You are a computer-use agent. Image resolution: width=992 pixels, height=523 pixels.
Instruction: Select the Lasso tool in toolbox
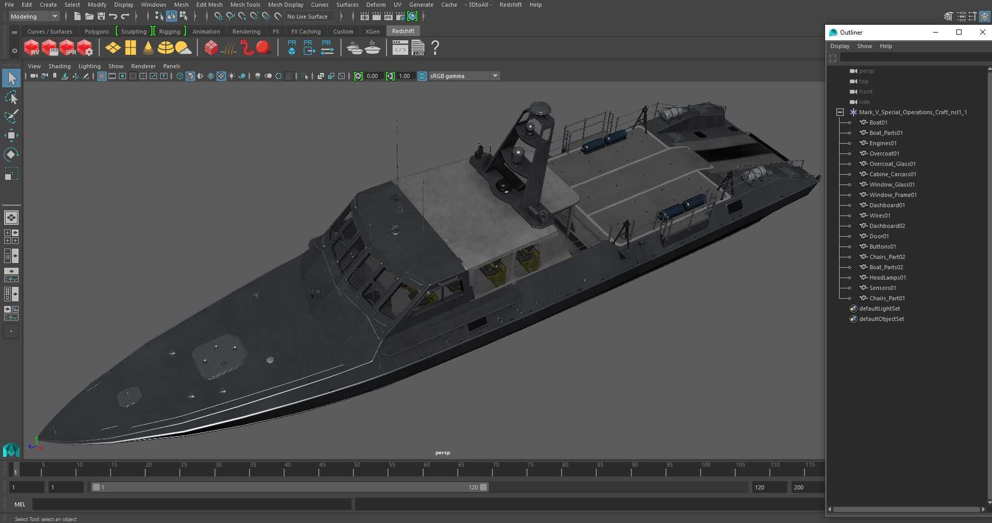coord(11,98)
